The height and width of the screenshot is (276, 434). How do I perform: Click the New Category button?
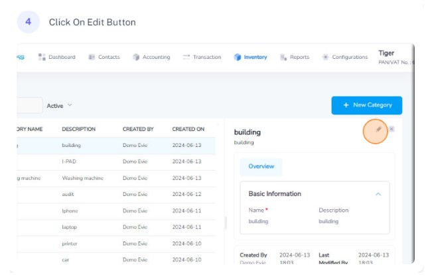point(367,105)
